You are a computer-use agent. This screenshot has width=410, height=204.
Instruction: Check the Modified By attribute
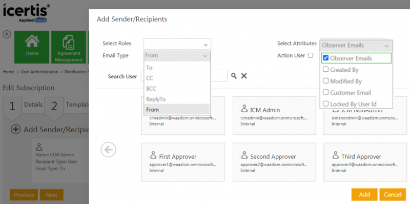[325, 81]
